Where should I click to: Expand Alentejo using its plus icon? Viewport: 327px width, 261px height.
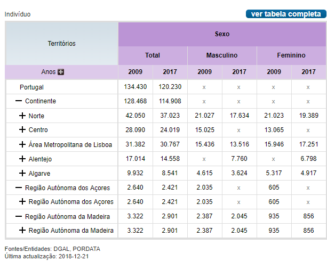(x=22, y=159)
